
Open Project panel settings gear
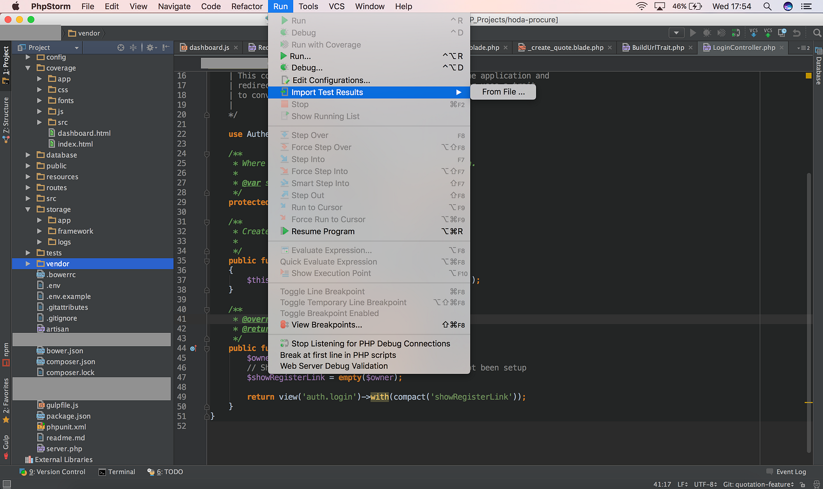(x=151, y=47)
